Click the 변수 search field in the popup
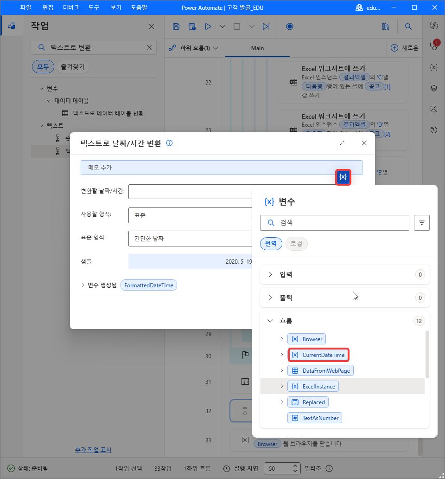The image size is (445, 479). [x=335, y=223]
